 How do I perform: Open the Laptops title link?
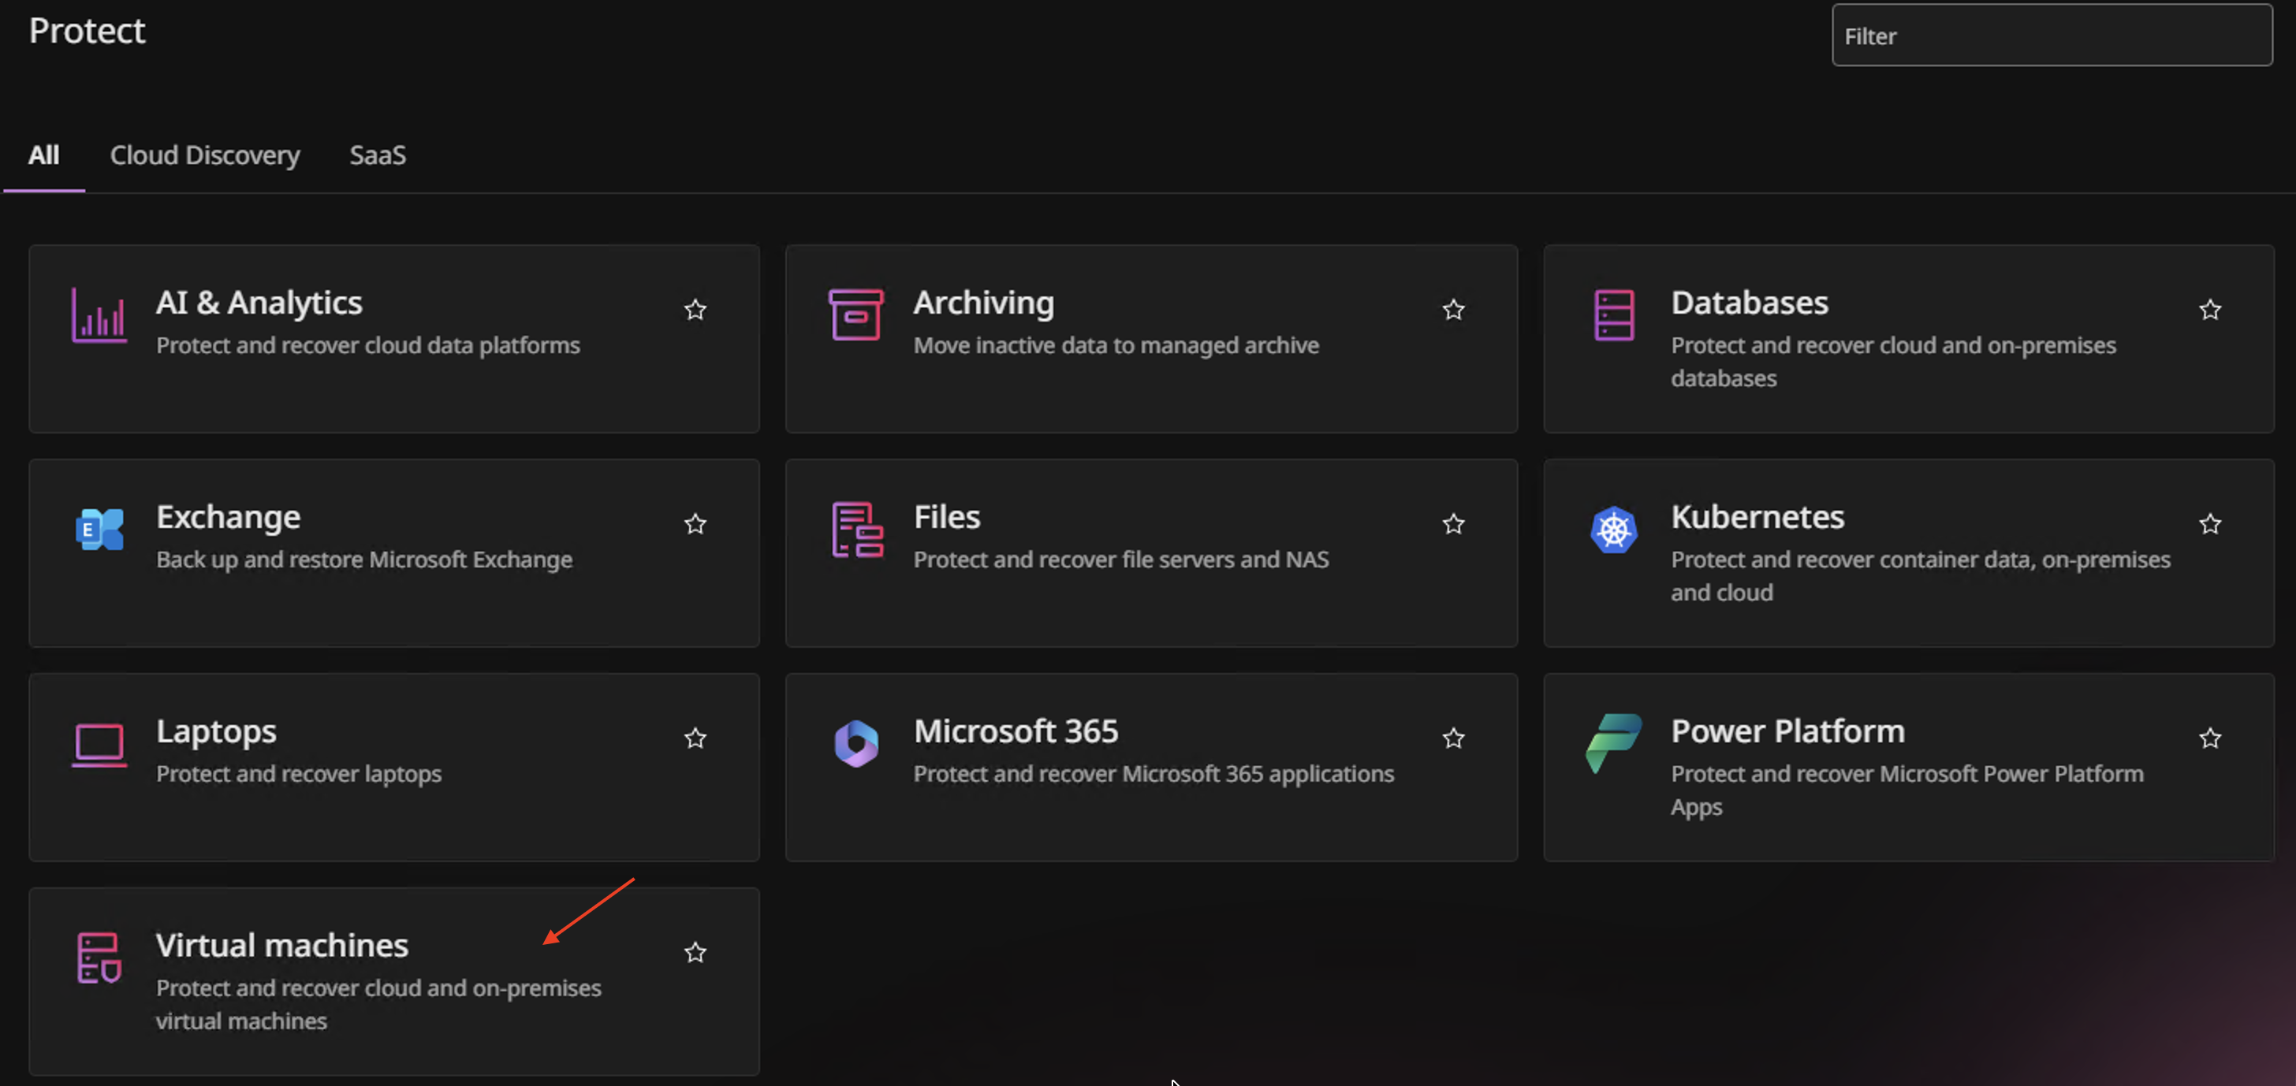pos(216,731)
